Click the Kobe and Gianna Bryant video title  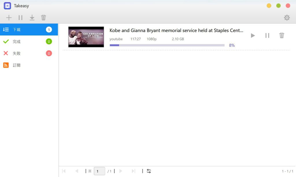(x=176, y=30)
